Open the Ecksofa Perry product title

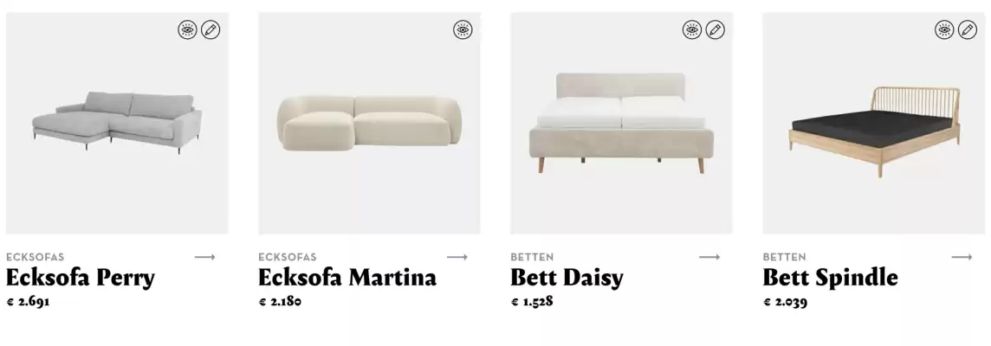[x=81, y=278]
